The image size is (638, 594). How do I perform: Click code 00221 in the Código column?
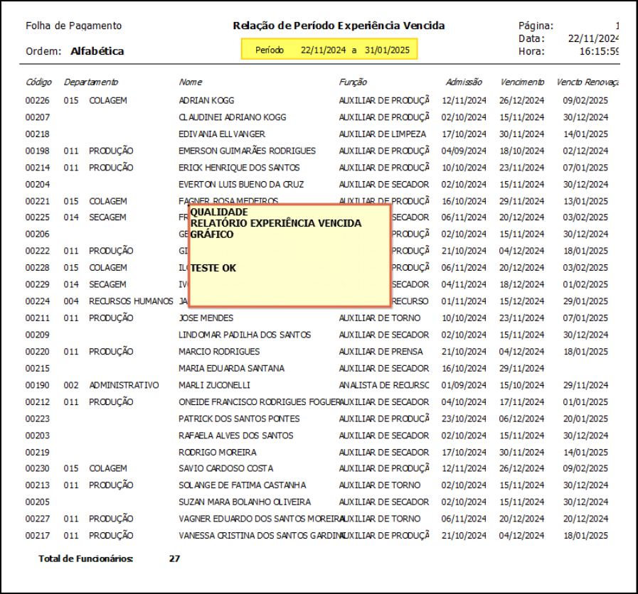[38, 201]
